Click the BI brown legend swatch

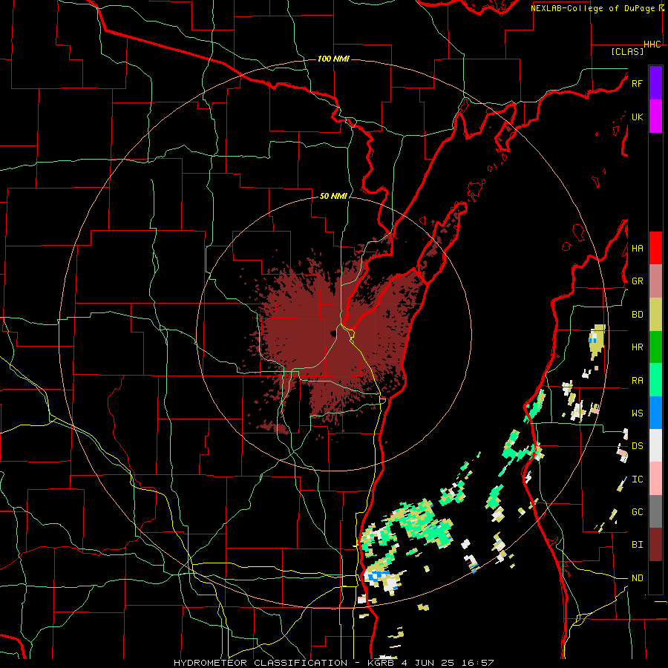(x=655, y=545)
